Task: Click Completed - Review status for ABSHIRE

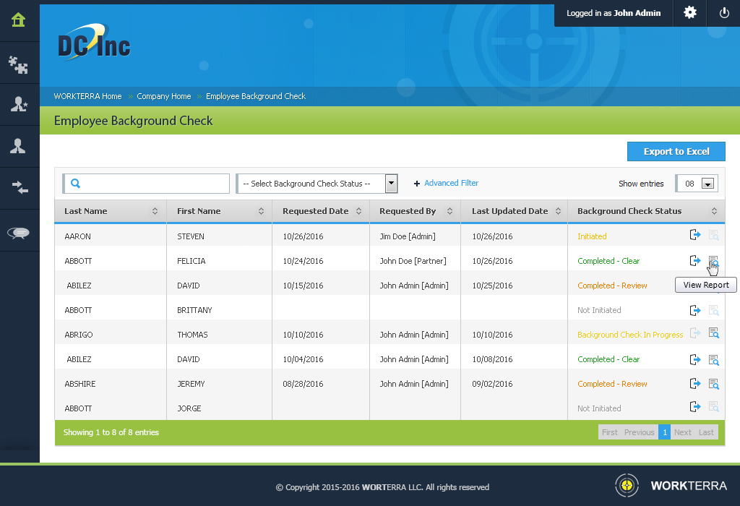Action: 612,384
